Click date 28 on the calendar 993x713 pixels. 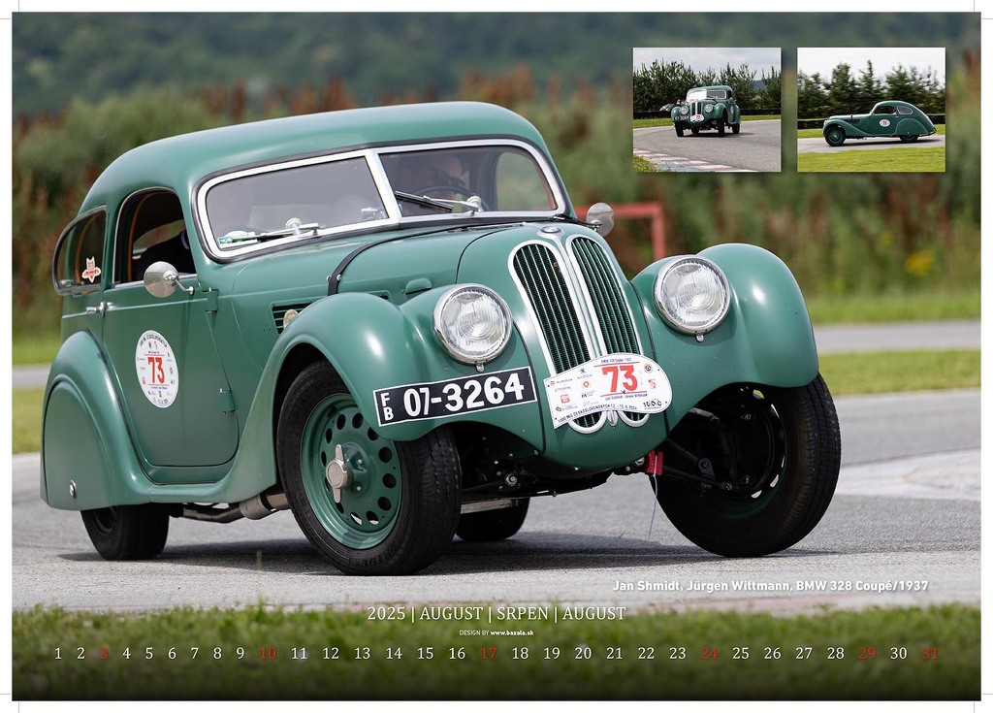(x=835, y=653)
